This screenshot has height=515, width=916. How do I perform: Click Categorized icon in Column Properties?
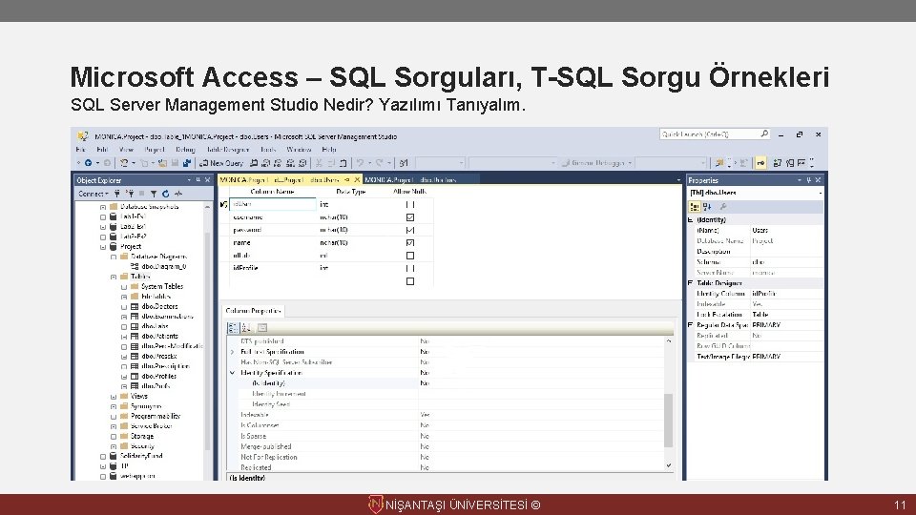[233, 327]
